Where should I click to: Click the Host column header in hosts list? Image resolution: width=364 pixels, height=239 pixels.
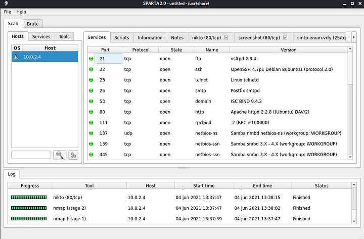point(50,48)
